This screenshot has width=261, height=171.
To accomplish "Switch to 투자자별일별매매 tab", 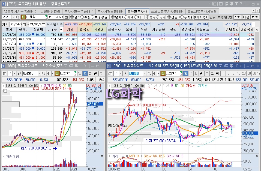I will (x=110, y=11).
